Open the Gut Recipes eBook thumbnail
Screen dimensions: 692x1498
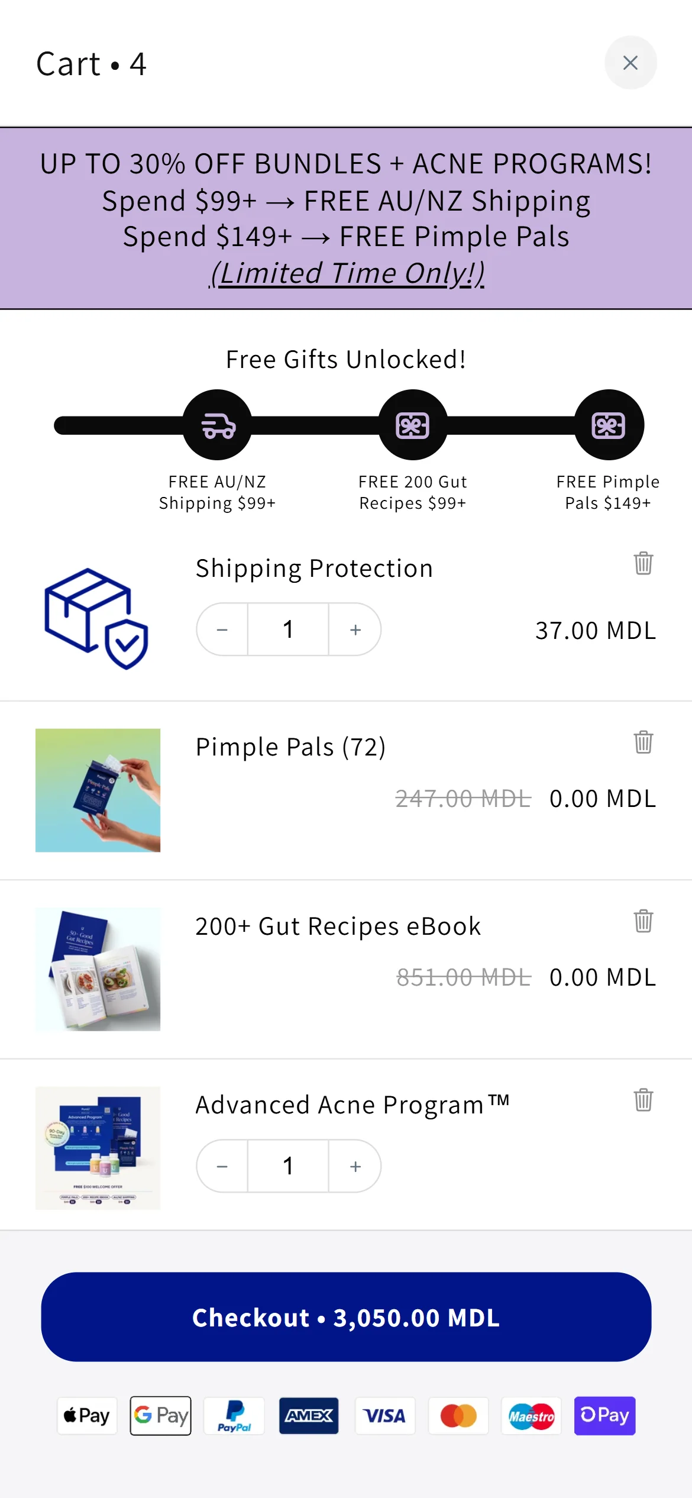coord(98,969)
